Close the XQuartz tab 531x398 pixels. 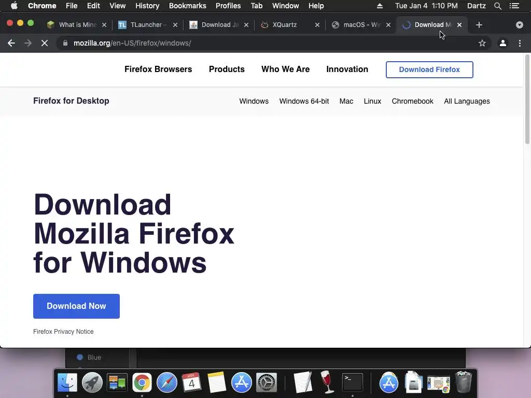click(x=317, y=25)
